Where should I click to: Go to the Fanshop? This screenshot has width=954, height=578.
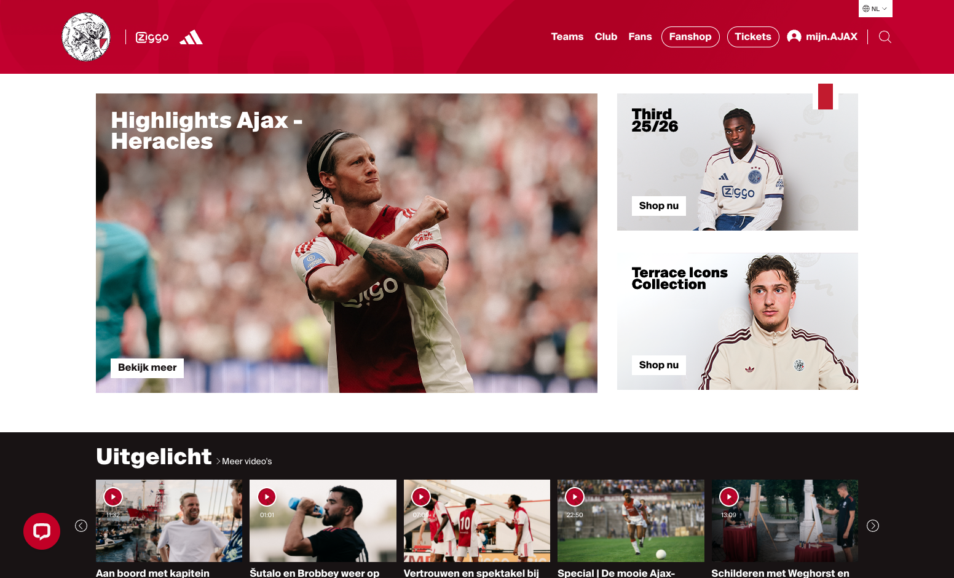click(690, 37)
